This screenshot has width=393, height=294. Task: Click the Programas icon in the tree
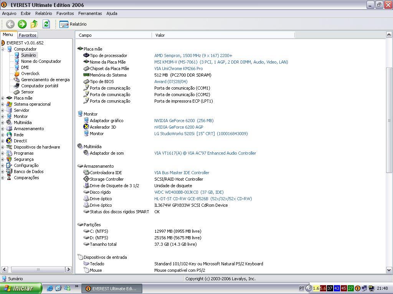pos(9,153)
